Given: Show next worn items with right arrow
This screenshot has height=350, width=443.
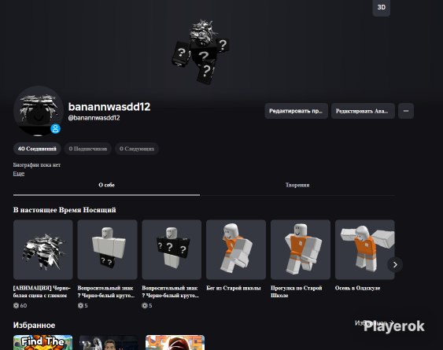Looking at the screenshot, I should tap(395, 265).
